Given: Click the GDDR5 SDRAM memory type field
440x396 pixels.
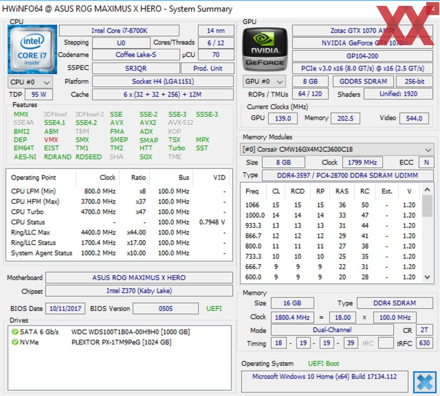Looking at the screenshot, I should click(x=363, y=81).
